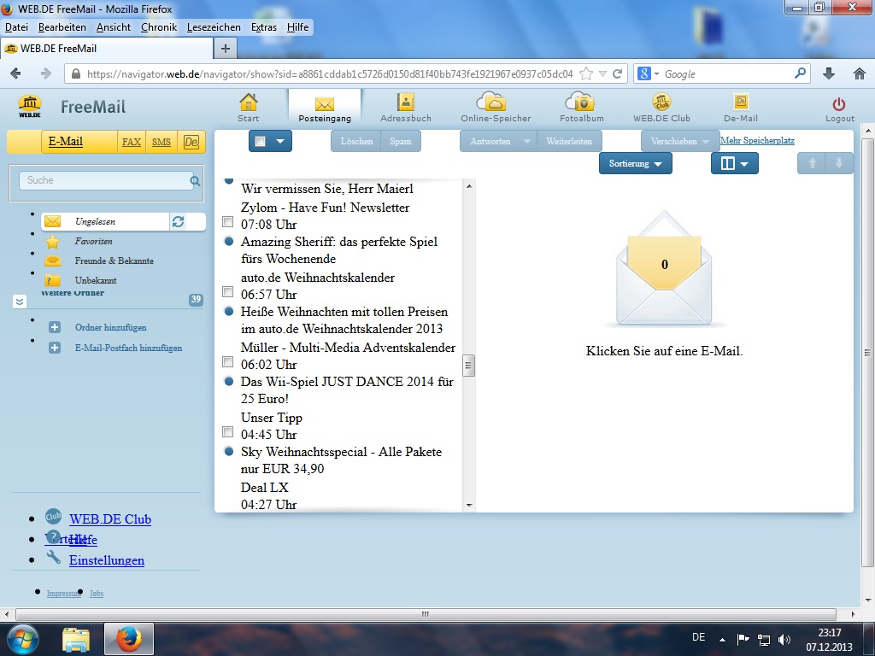Open Posteingang envelope tab
Image resolution: width=875 pixels, height=656 pixels.
coord(324,106)
